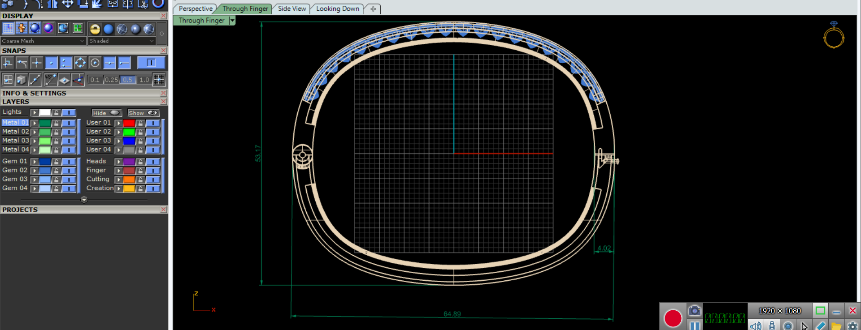
Task: Set the snap increment to 0.25
Action: pyautogui.click(x=111, y=80)
